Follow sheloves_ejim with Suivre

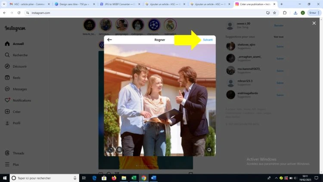pyautogui.click(x=280, y=47)
